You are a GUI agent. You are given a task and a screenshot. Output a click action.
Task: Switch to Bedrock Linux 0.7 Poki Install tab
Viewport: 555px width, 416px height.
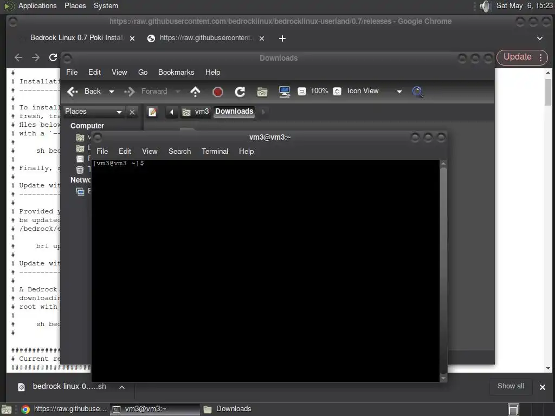coord(76,38)
